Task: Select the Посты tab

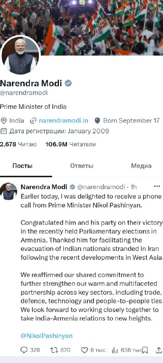Action: 22,166
